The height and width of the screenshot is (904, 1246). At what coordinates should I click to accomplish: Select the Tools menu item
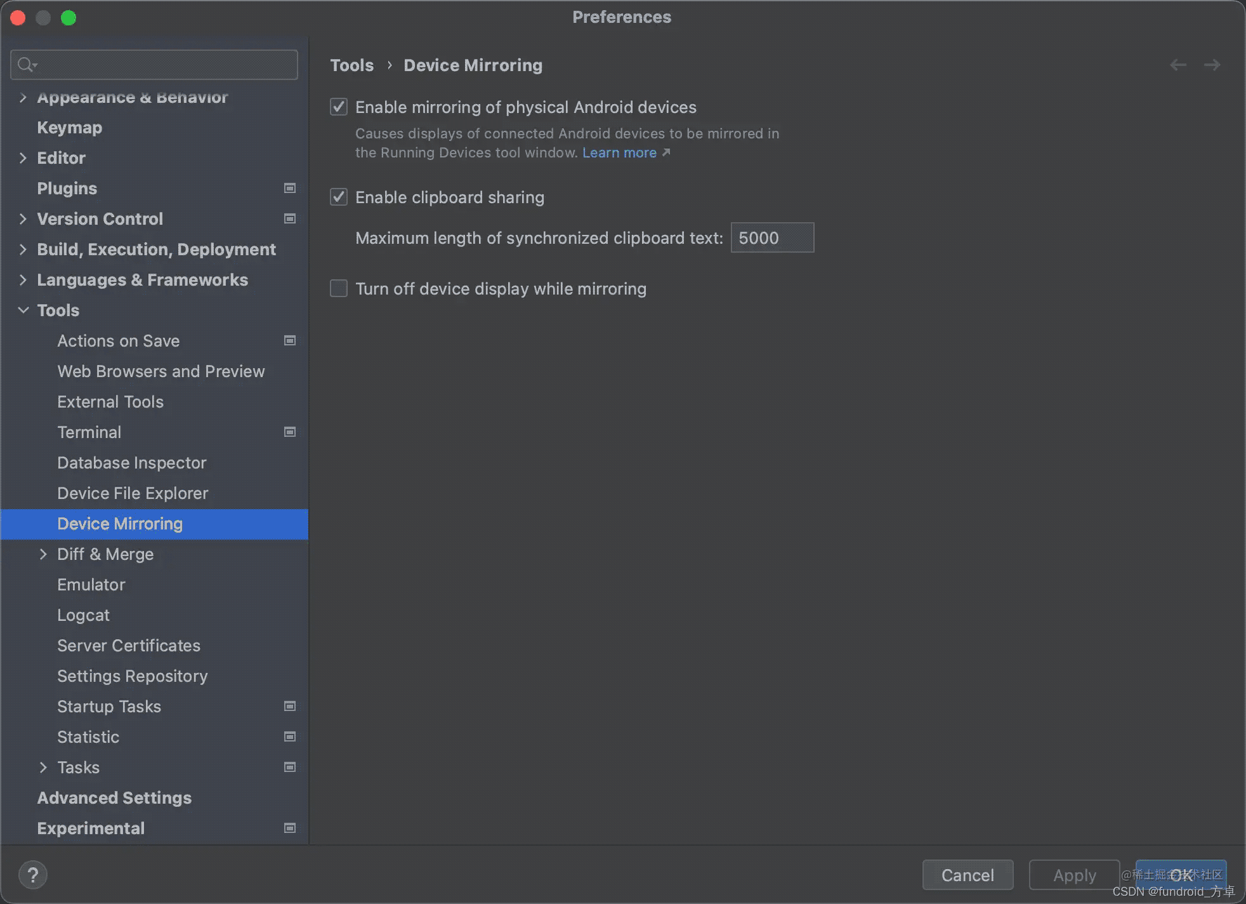click(57, 310)
